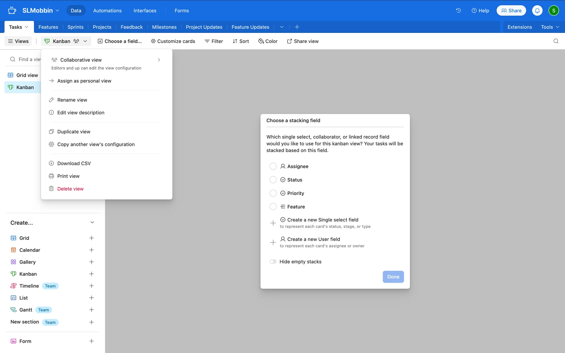
Task: Select the Status radio button
Action: 273,180
